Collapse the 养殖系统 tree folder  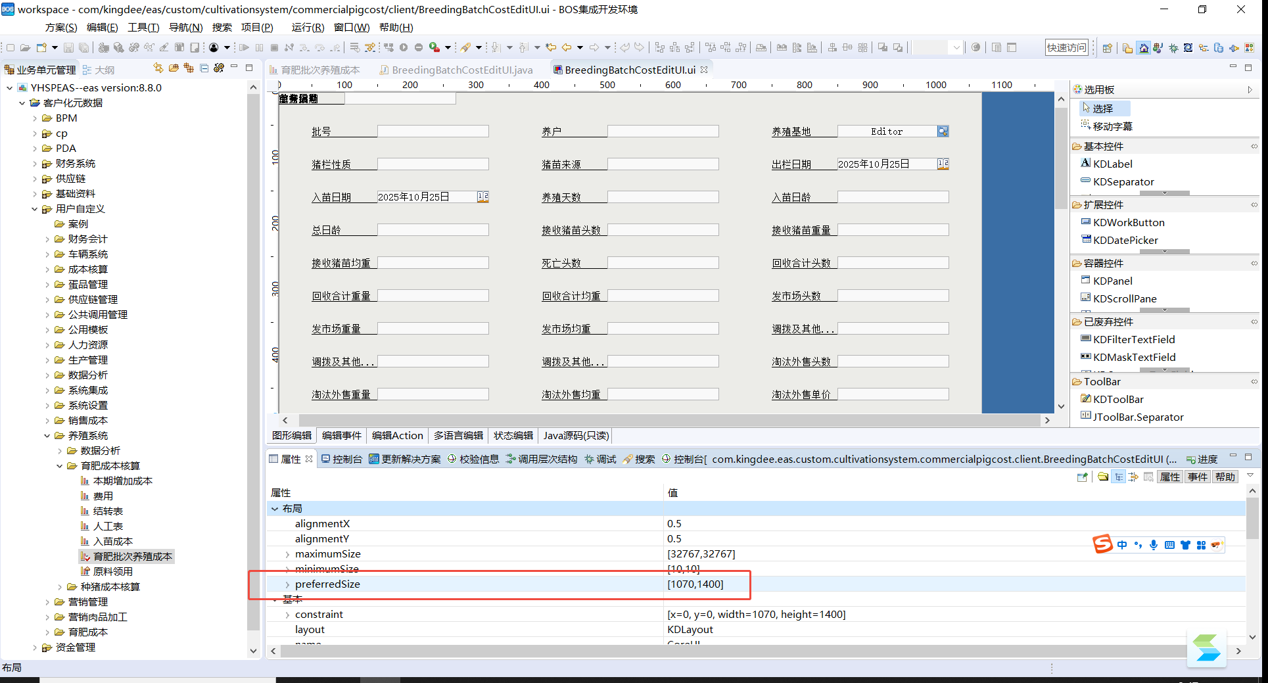(x=47, y=436)
